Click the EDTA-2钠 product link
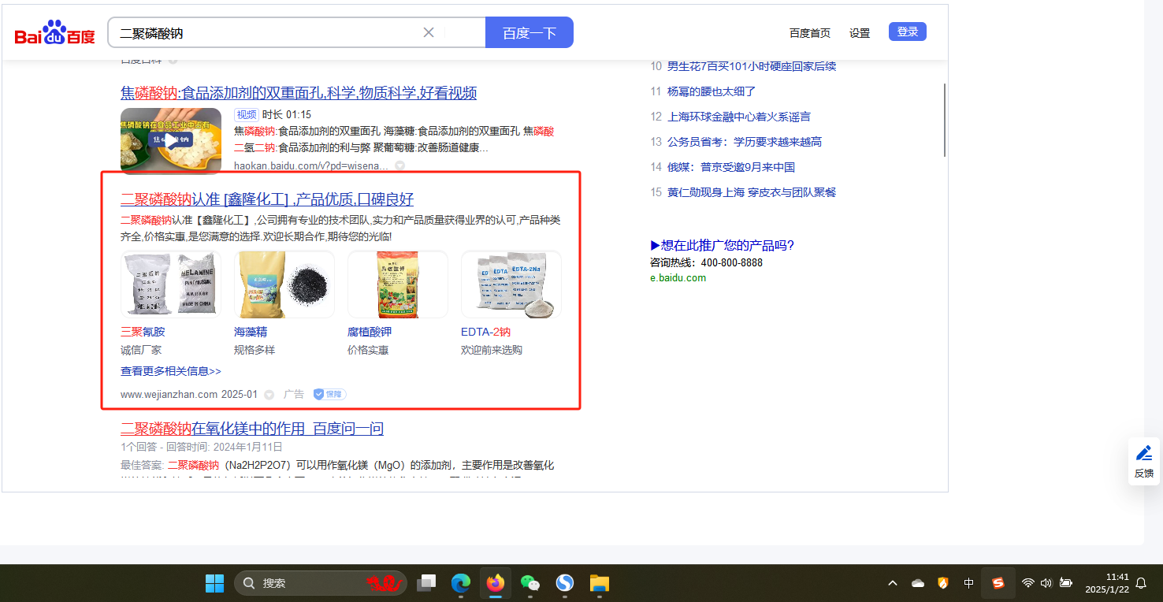The image size is (1163, 602). pos(485,332)
